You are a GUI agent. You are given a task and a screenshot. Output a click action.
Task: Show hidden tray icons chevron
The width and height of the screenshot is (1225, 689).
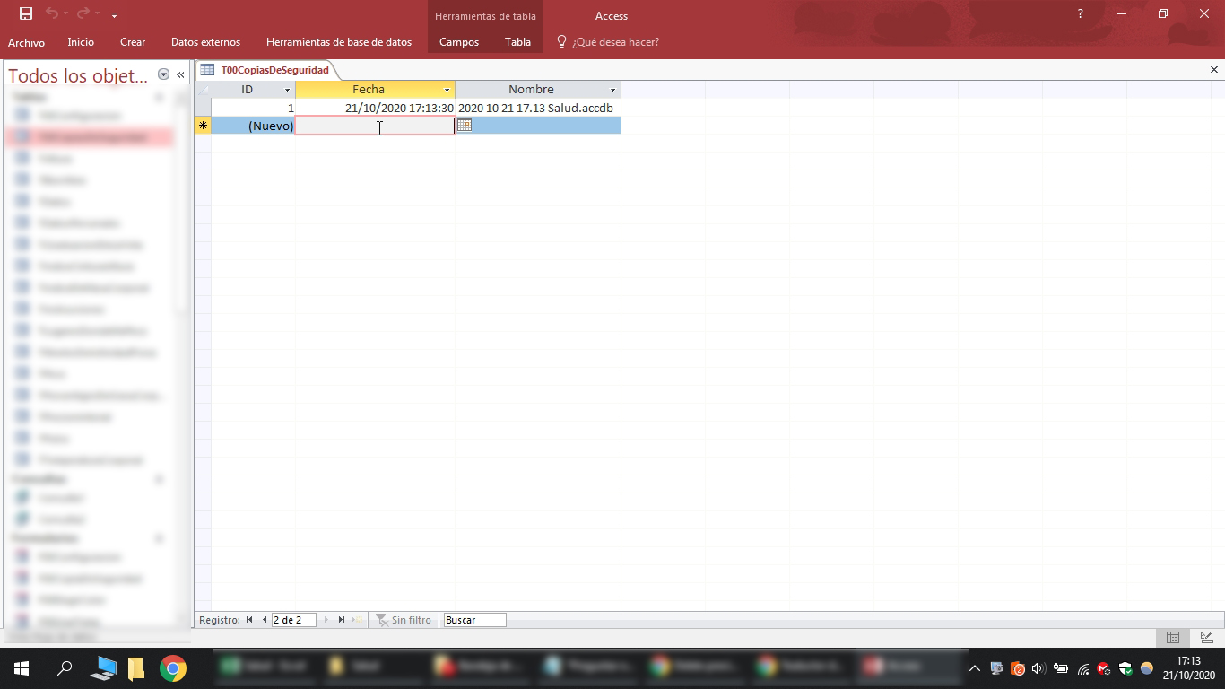click(x=975, y=668)
